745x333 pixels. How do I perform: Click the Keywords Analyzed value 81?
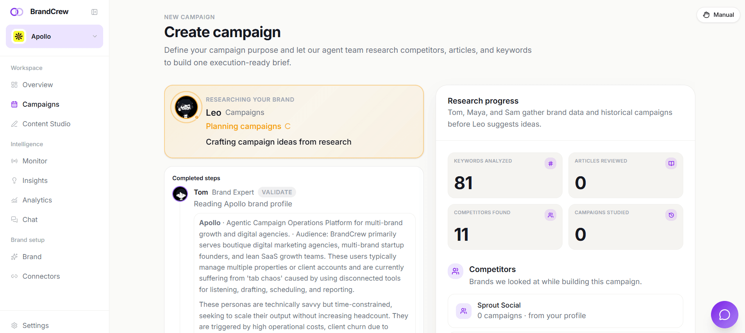pos(463,183)
